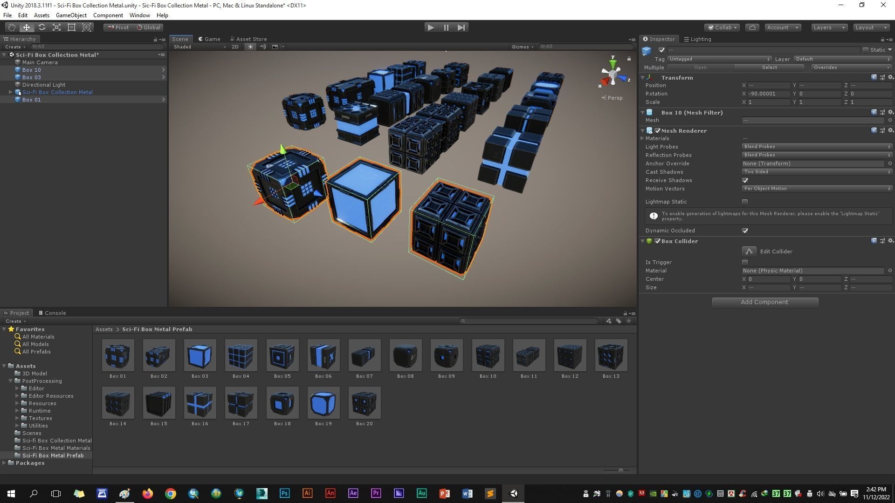Adjust the asset thumbnail size slider
Viewport: 895px width, 503px height.
620,470
